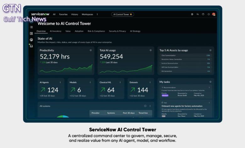Click info icon on Top 5 AI Assets
The image size is (245, 148).
tap(210, 50)
